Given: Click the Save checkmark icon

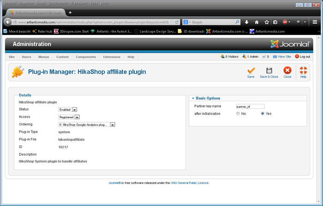Looking at the screenshot, I should 251,70.
